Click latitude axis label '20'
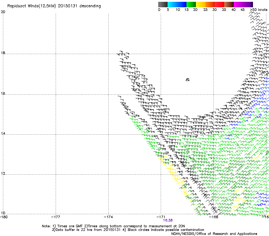The height and width of the screenshot is (236, 269). (3, 12)
